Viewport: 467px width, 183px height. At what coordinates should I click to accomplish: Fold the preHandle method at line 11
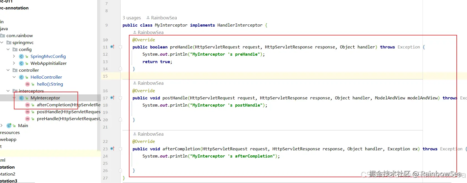120,47
